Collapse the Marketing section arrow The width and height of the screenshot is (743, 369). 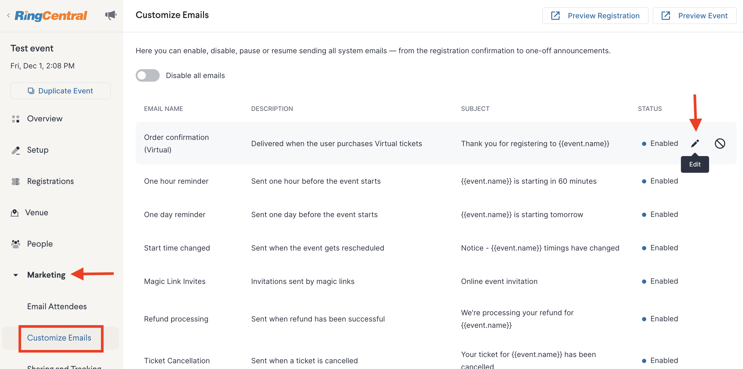tap(16, 275)
